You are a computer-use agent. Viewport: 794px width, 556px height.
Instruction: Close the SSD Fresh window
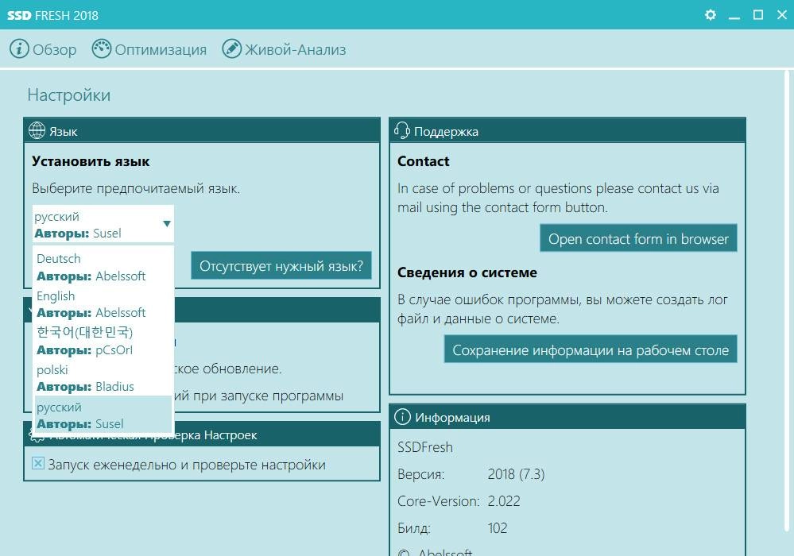click(782, 14)
